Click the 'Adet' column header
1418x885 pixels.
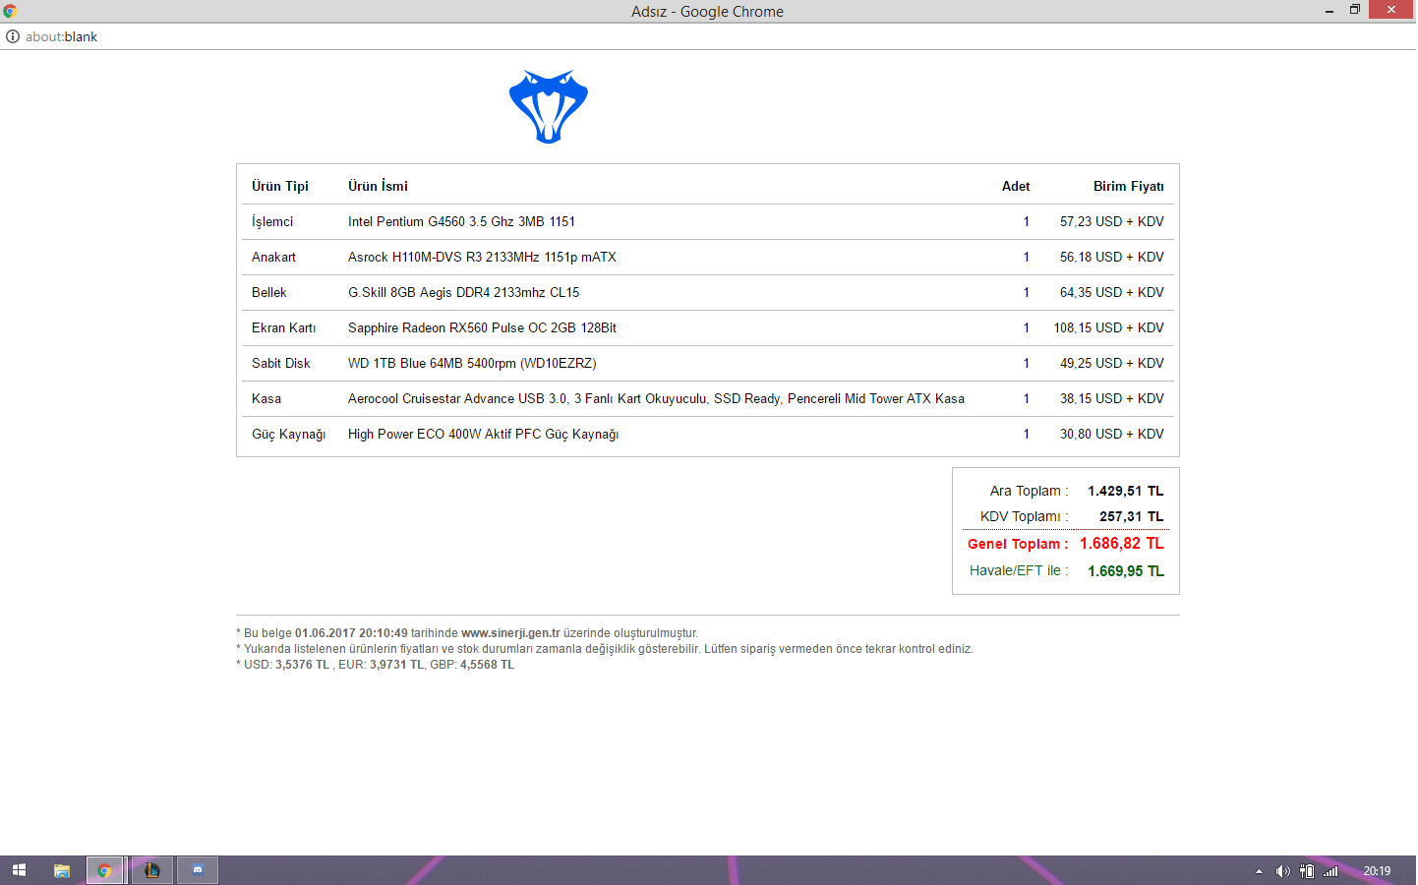1016,186
